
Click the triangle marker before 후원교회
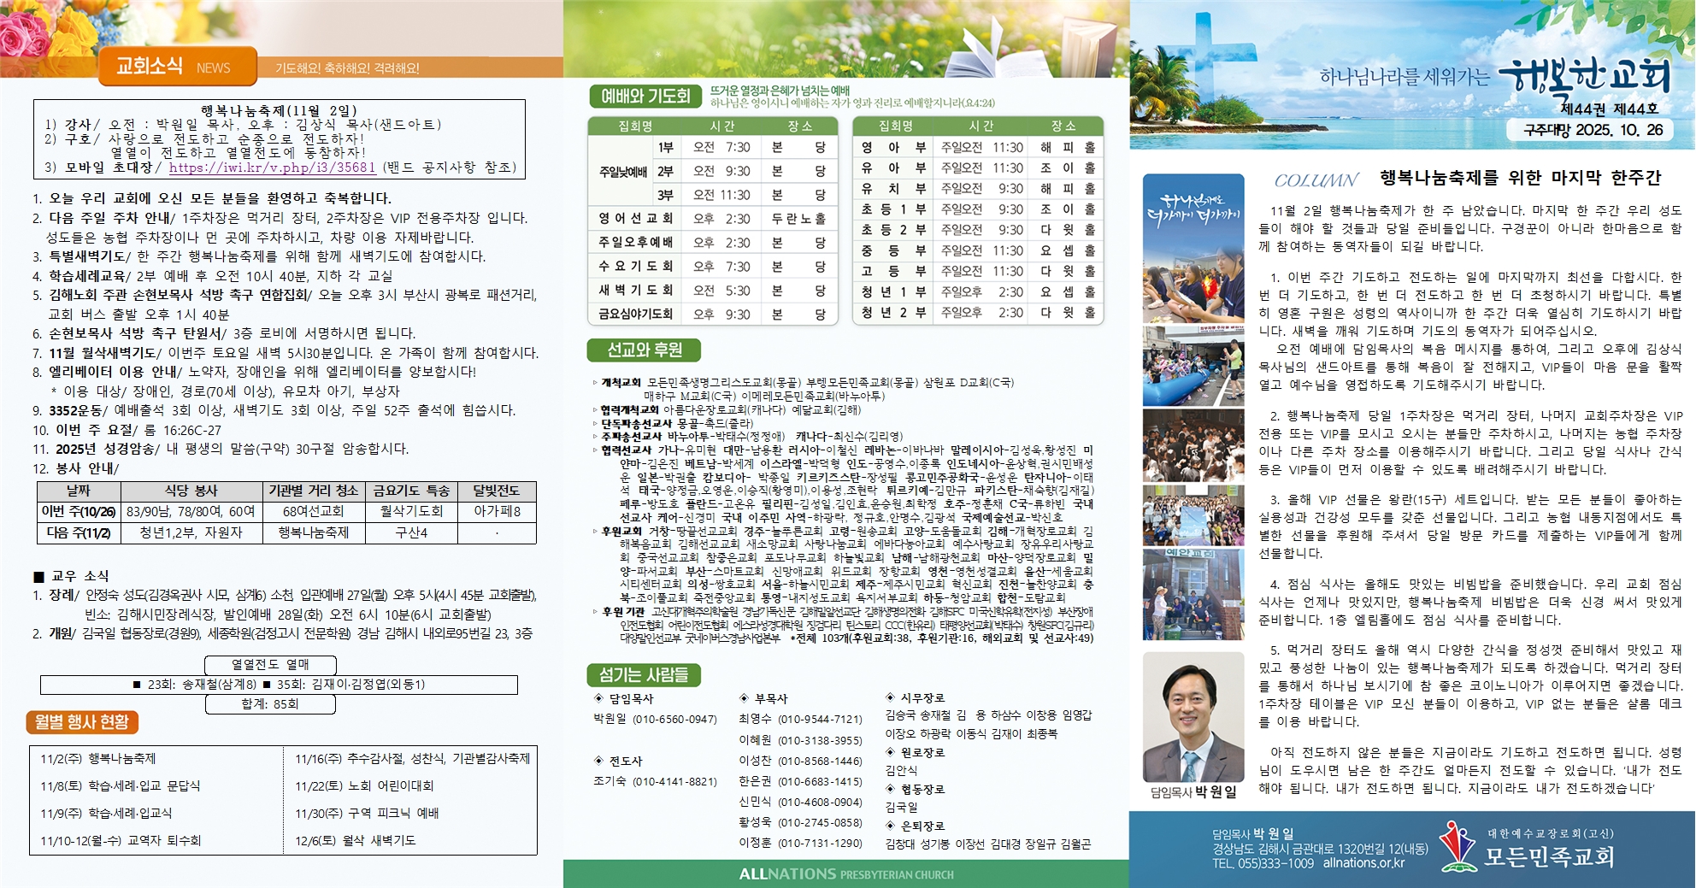(x=596, y=531)
